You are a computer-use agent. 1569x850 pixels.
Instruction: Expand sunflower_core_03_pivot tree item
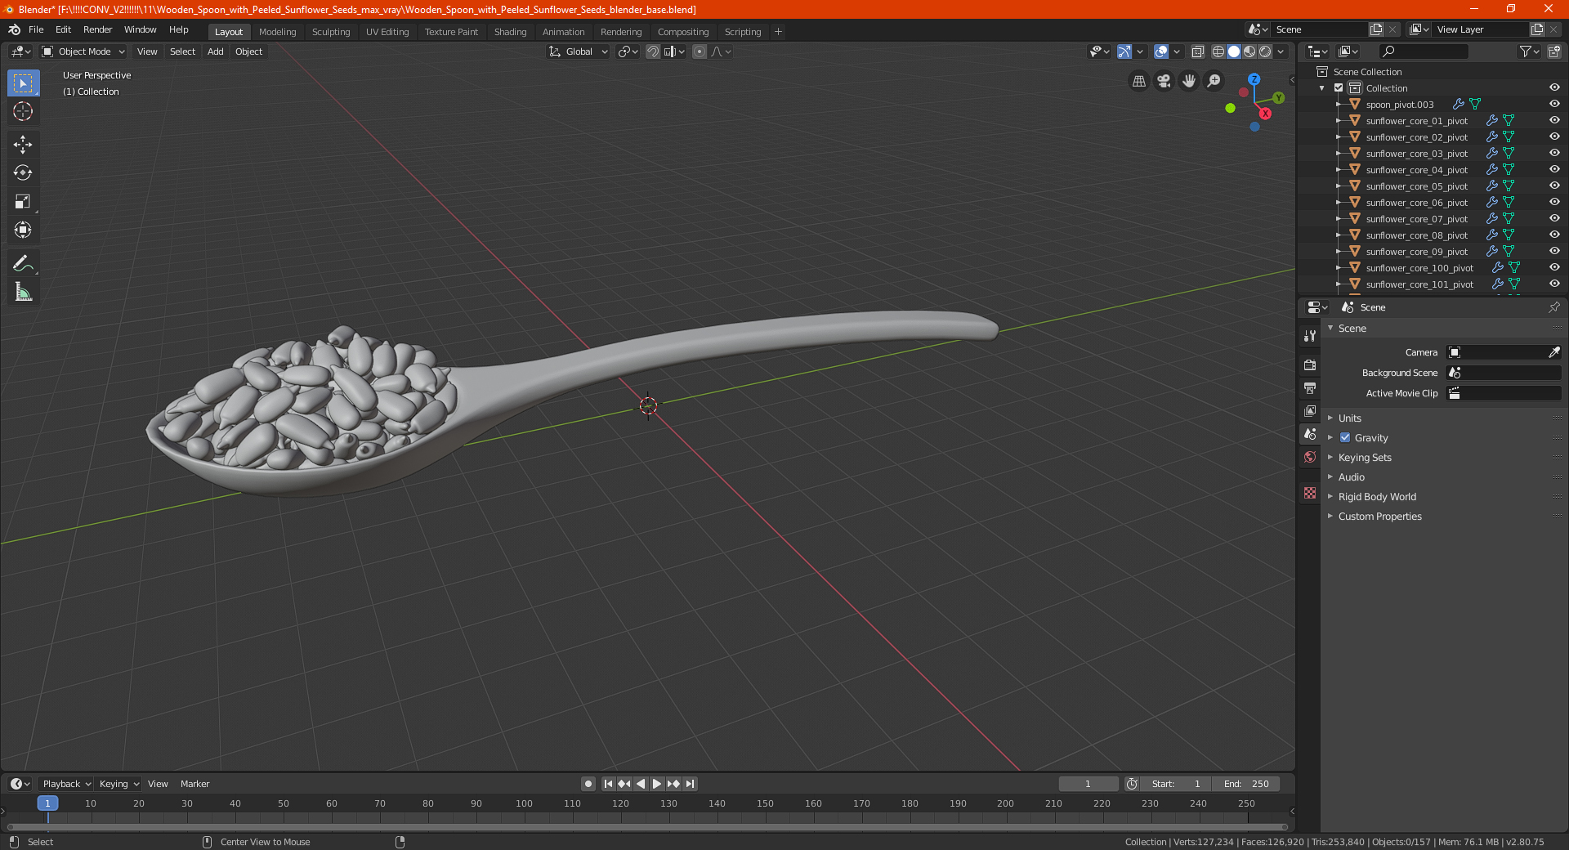pyautogui.click(x=1339, y=154)
